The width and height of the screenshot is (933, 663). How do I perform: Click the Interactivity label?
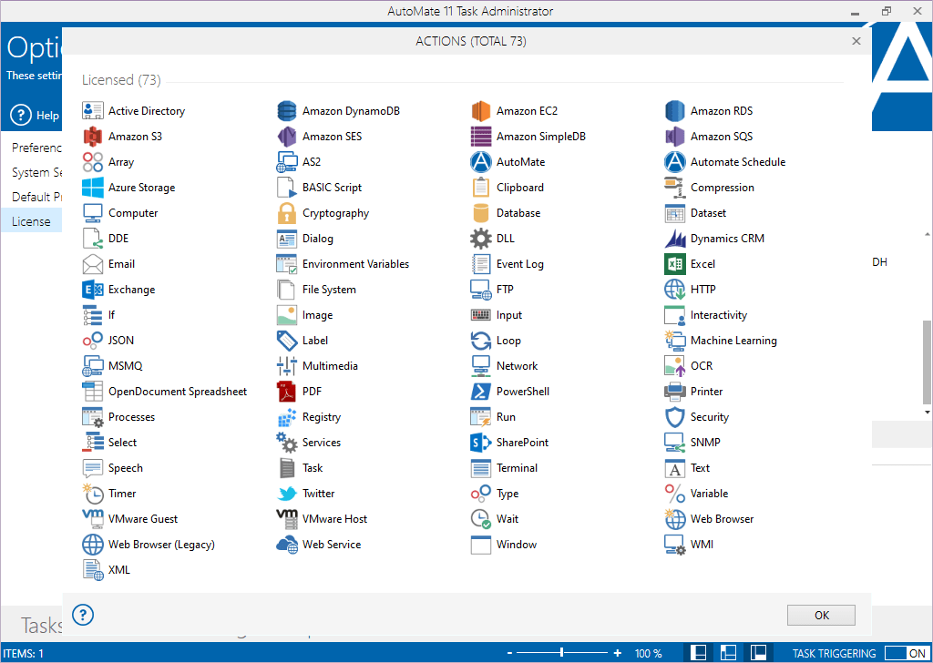pos(719,315)
